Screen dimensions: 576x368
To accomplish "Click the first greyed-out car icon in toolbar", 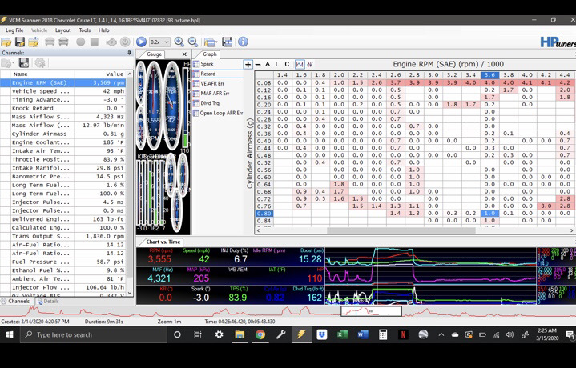I will coord(50,42).
